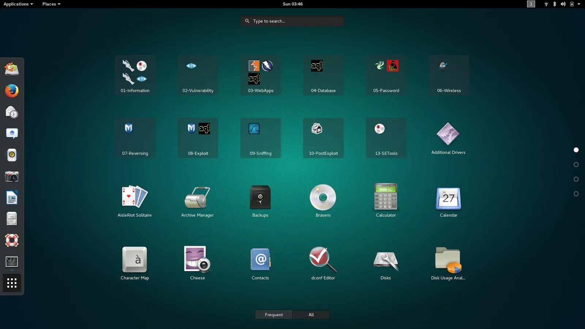Click the volume speaker icon
Image resolution: width=585 pixels, height=329 pixels.
(x=563, y=4)
